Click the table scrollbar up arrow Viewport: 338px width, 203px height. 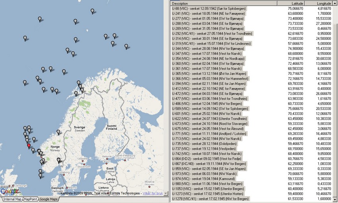pyautogui.click(x=335, y=4)
